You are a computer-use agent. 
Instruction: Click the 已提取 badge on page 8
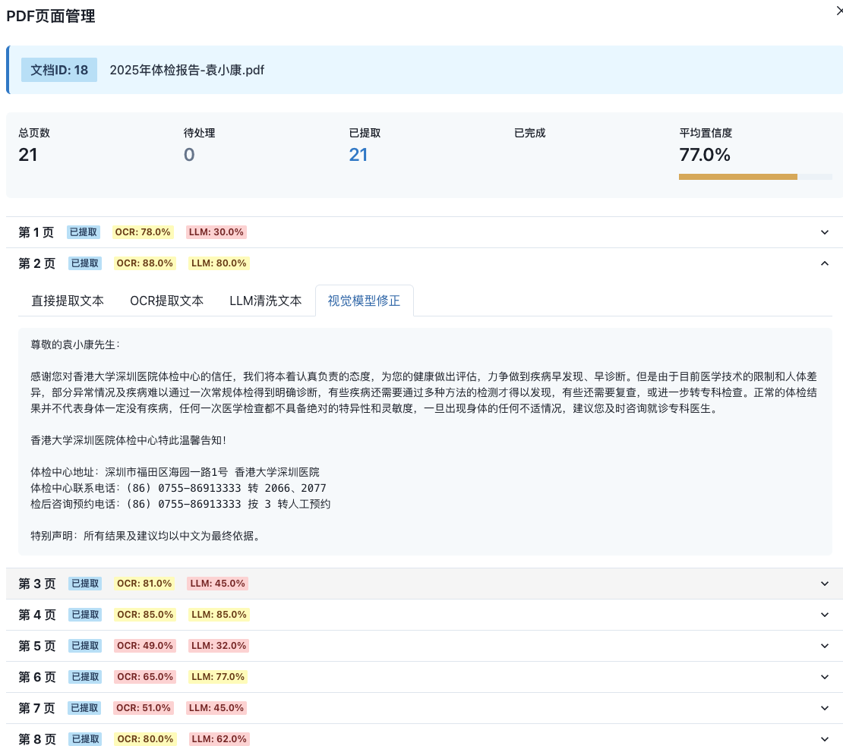point(84,738)
